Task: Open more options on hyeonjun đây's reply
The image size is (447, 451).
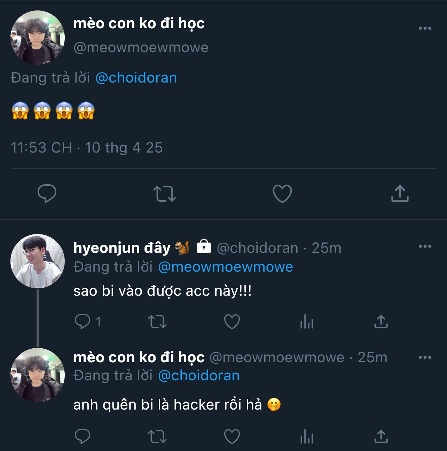Action: pos(425,246)
